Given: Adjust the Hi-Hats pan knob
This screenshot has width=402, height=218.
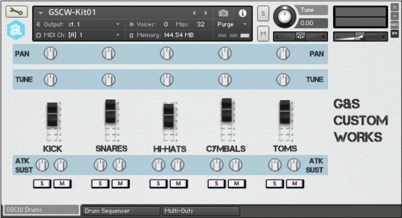Looking at the screenshot, I should click(167, 53).
